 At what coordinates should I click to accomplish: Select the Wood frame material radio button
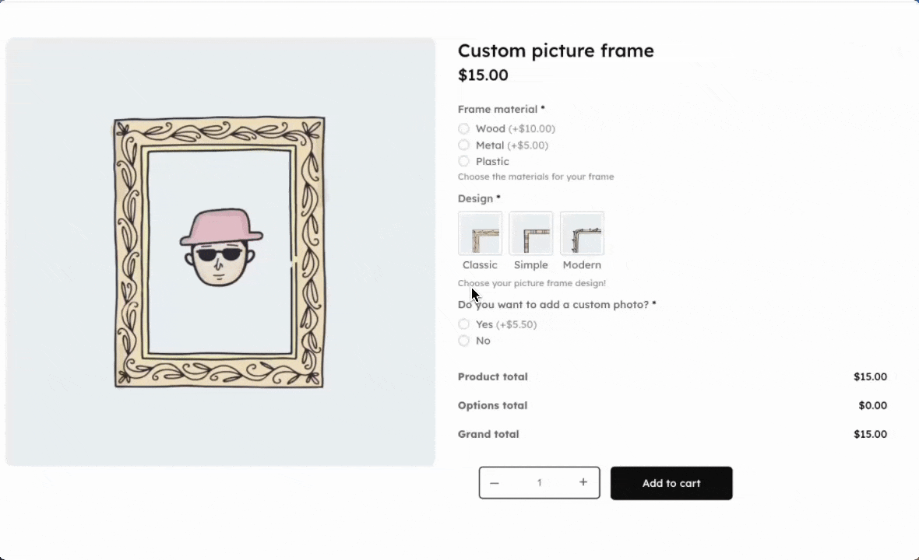(x=464, y=129)
